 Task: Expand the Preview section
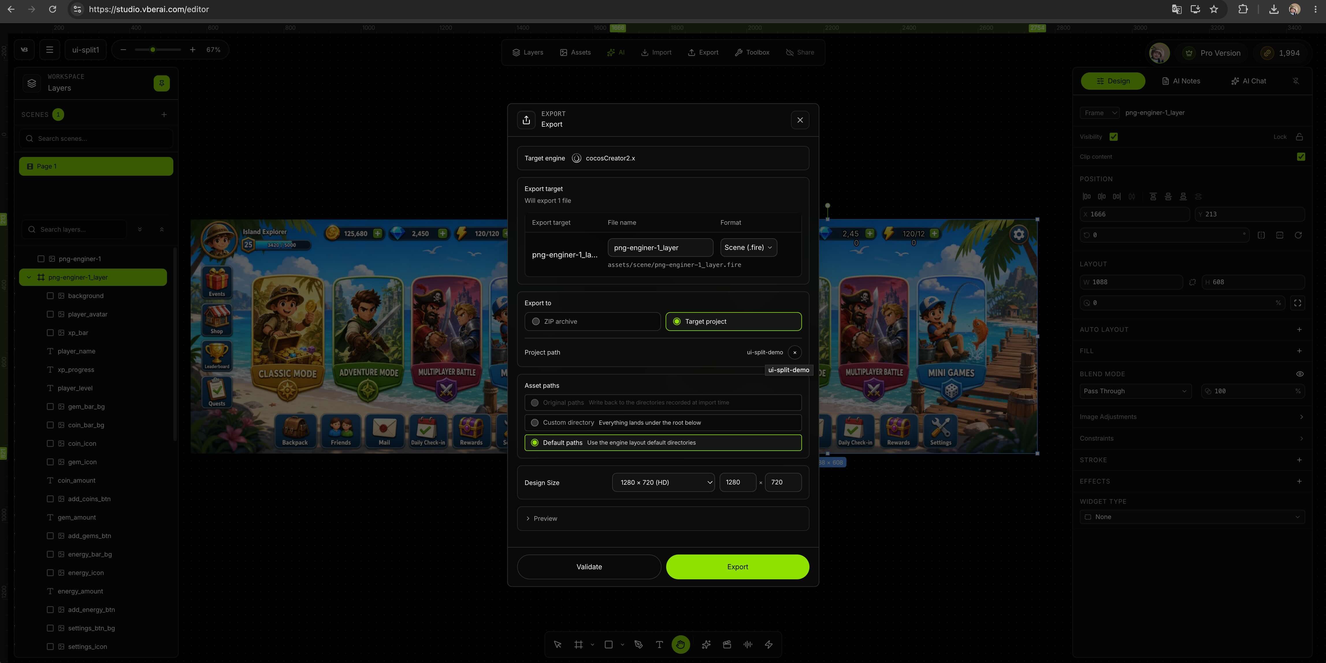click(663, 518)
